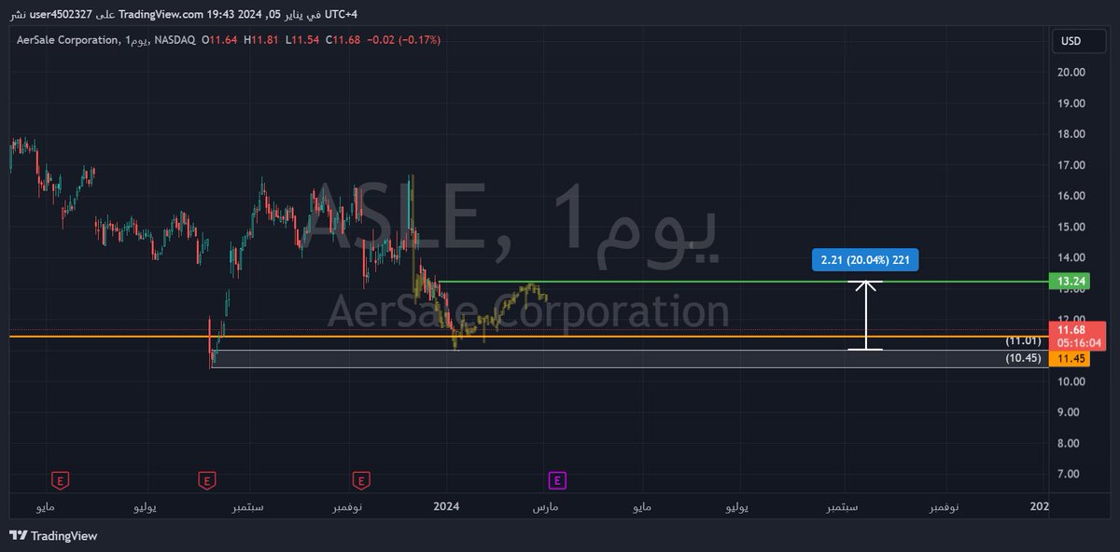
Task: Click the 8.00 price axis label
Action: tap(1070, 443)
